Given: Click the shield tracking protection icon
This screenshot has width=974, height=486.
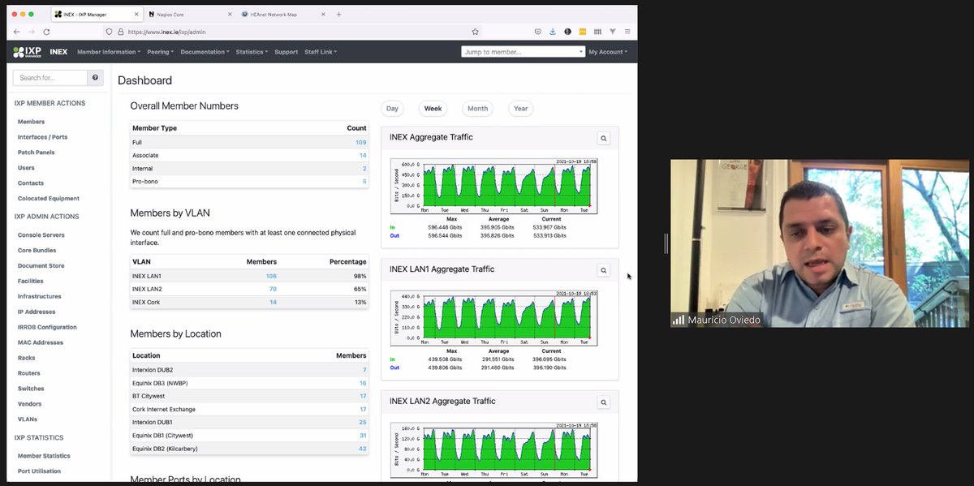Looking at the screenshot, I should pos(109,32).
